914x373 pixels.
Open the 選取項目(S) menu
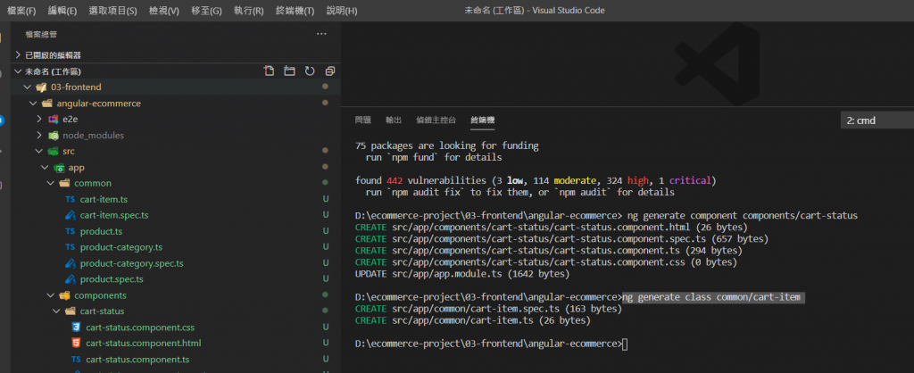pyautogui.click(x=113, y=11)
